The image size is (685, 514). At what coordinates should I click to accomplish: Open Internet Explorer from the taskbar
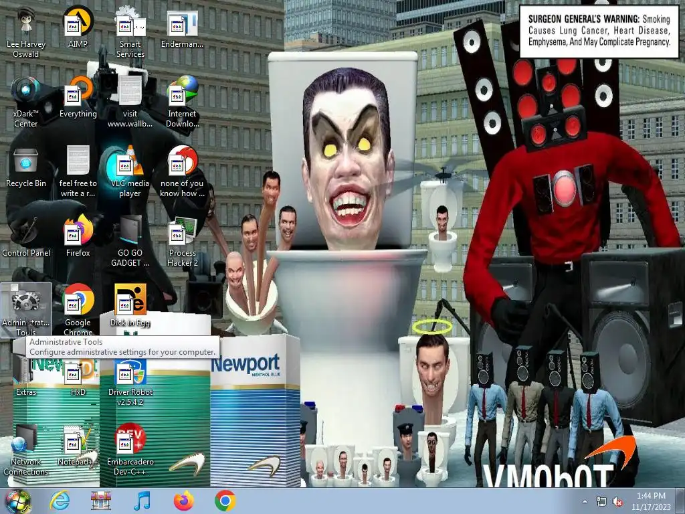(x=60, y=501)
